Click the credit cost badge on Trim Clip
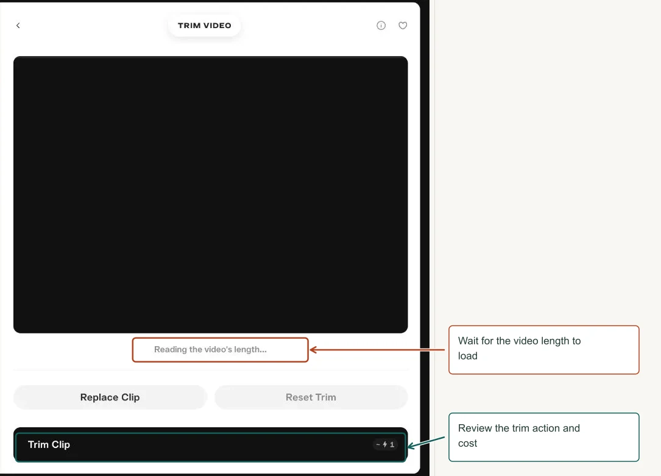Viewport: 661px width, 476px height. coord(385,444)
